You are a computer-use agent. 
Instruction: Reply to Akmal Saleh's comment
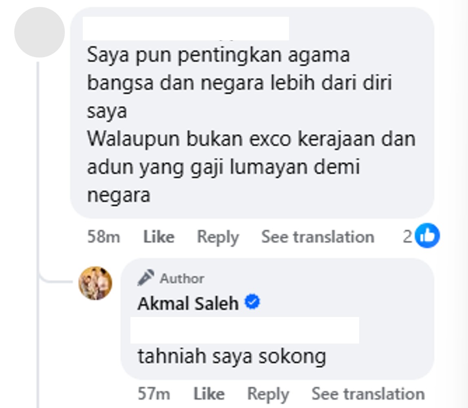click(268, 394)
